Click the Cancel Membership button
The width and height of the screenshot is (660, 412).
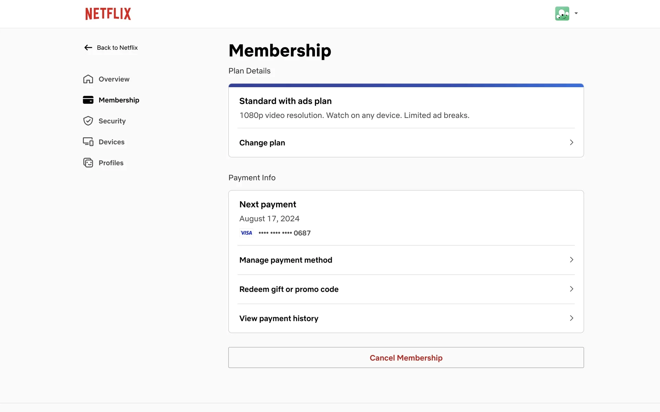point(406,357)
